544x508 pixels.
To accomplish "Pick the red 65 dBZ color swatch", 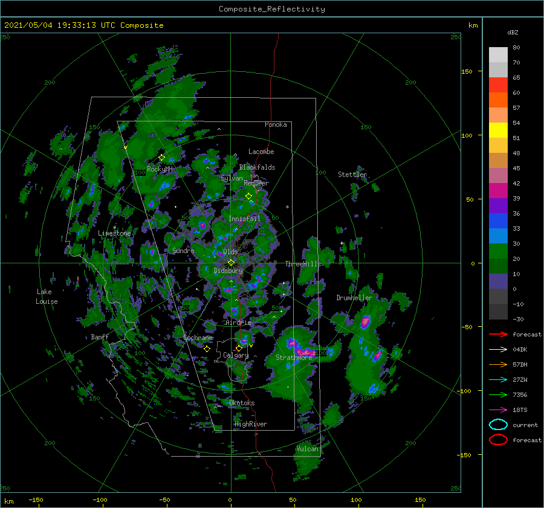I will 498,85.
